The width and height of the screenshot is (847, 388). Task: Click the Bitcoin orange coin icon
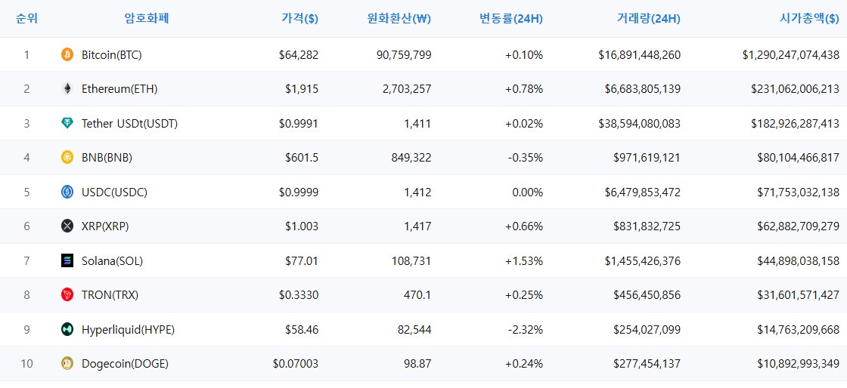point(67,54)
